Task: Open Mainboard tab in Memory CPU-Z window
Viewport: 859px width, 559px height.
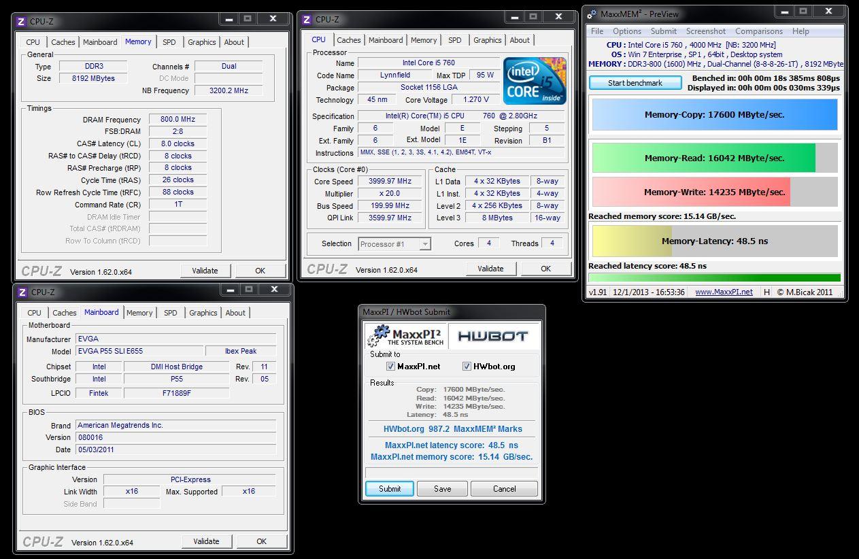Action: pos(100,42)
